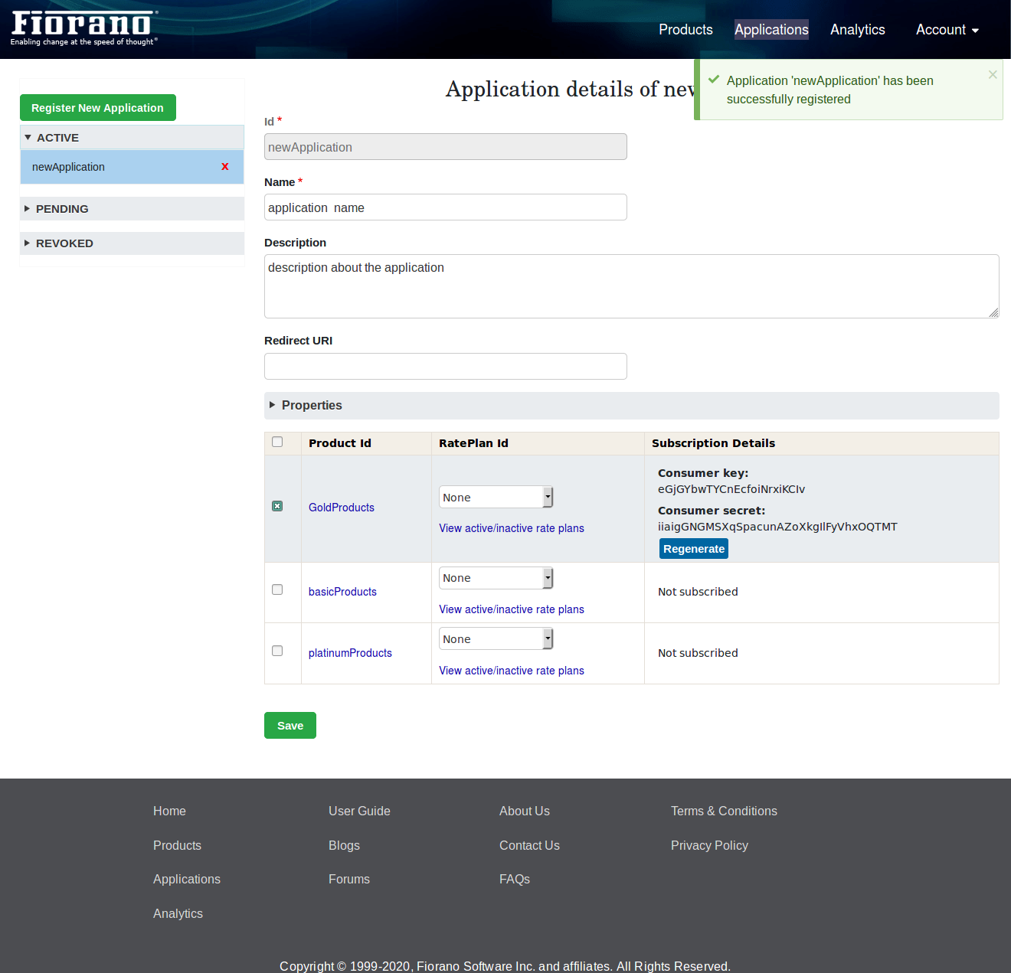Go to Products in the top navigation

685,30
